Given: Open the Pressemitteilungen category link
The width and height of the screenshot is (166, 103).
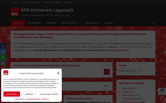Looking at the screenshot, I should 131,102.
